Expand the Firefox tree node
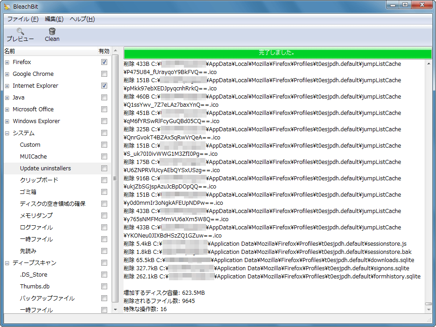This screenshot has width=436, height=327. click(7, 62)
